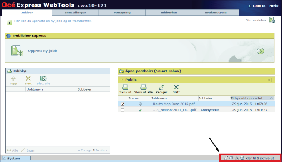Screen dimensions: 282x162
Task: Click the info icon beside the help text
Action: pos(9,22)
